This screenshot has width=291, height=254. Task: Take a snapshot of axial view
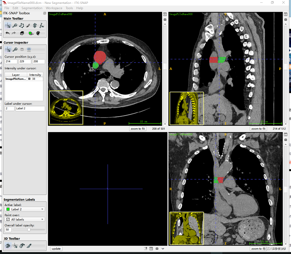(165, 20)
